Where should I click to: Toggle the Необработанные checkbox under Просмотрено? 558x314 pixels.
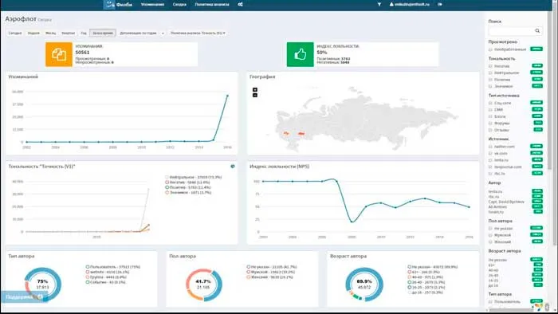[x=490, y=49]
